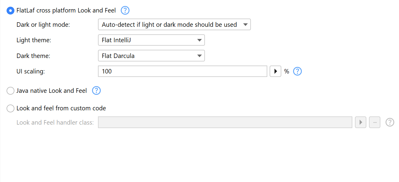
Task: Expand the Light theme Flat IntelliJ dropdown
Action: tap(151, 40)
